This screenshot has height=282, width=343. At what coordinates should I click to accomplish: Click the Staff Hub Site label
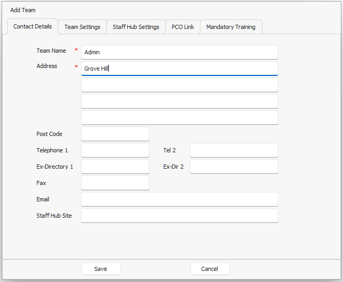54,216
